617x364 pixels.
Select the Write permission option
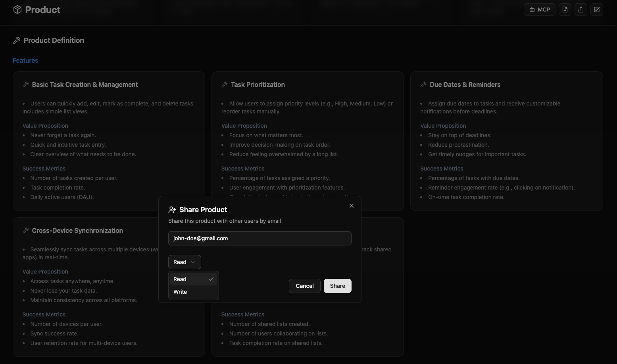(x=180, y=291)
